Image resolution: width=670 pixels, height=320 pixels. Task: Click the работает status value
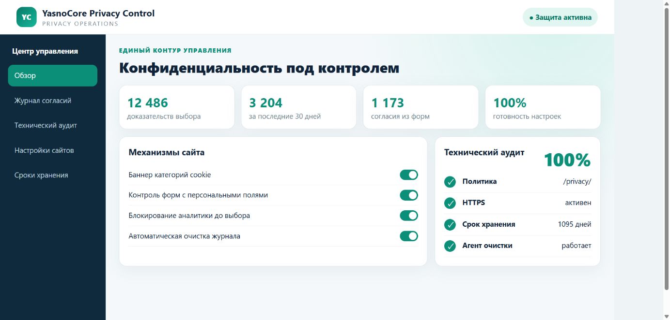577,246
